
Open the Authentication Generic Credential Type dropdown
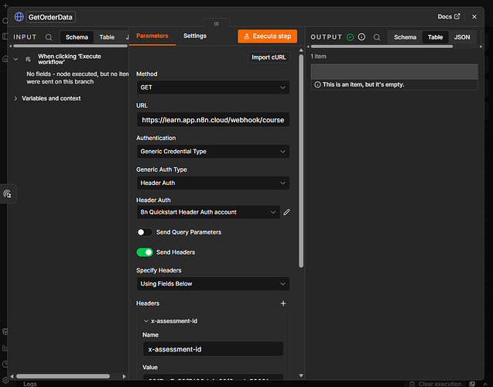click(213, 152)
